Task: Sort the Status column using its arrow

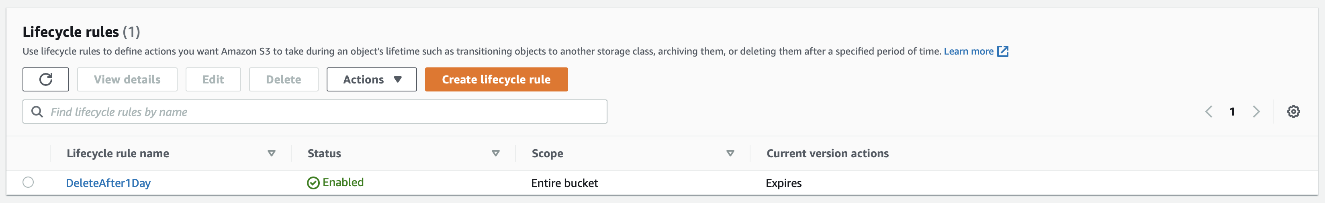Action: (x=496, y=153)
